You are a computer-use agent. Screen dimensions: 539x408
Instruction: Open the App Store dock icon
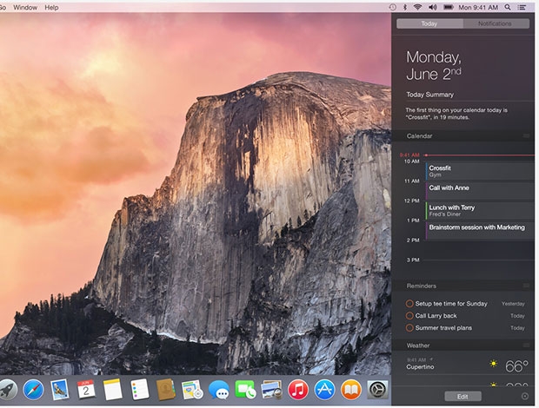click(325, 390)
